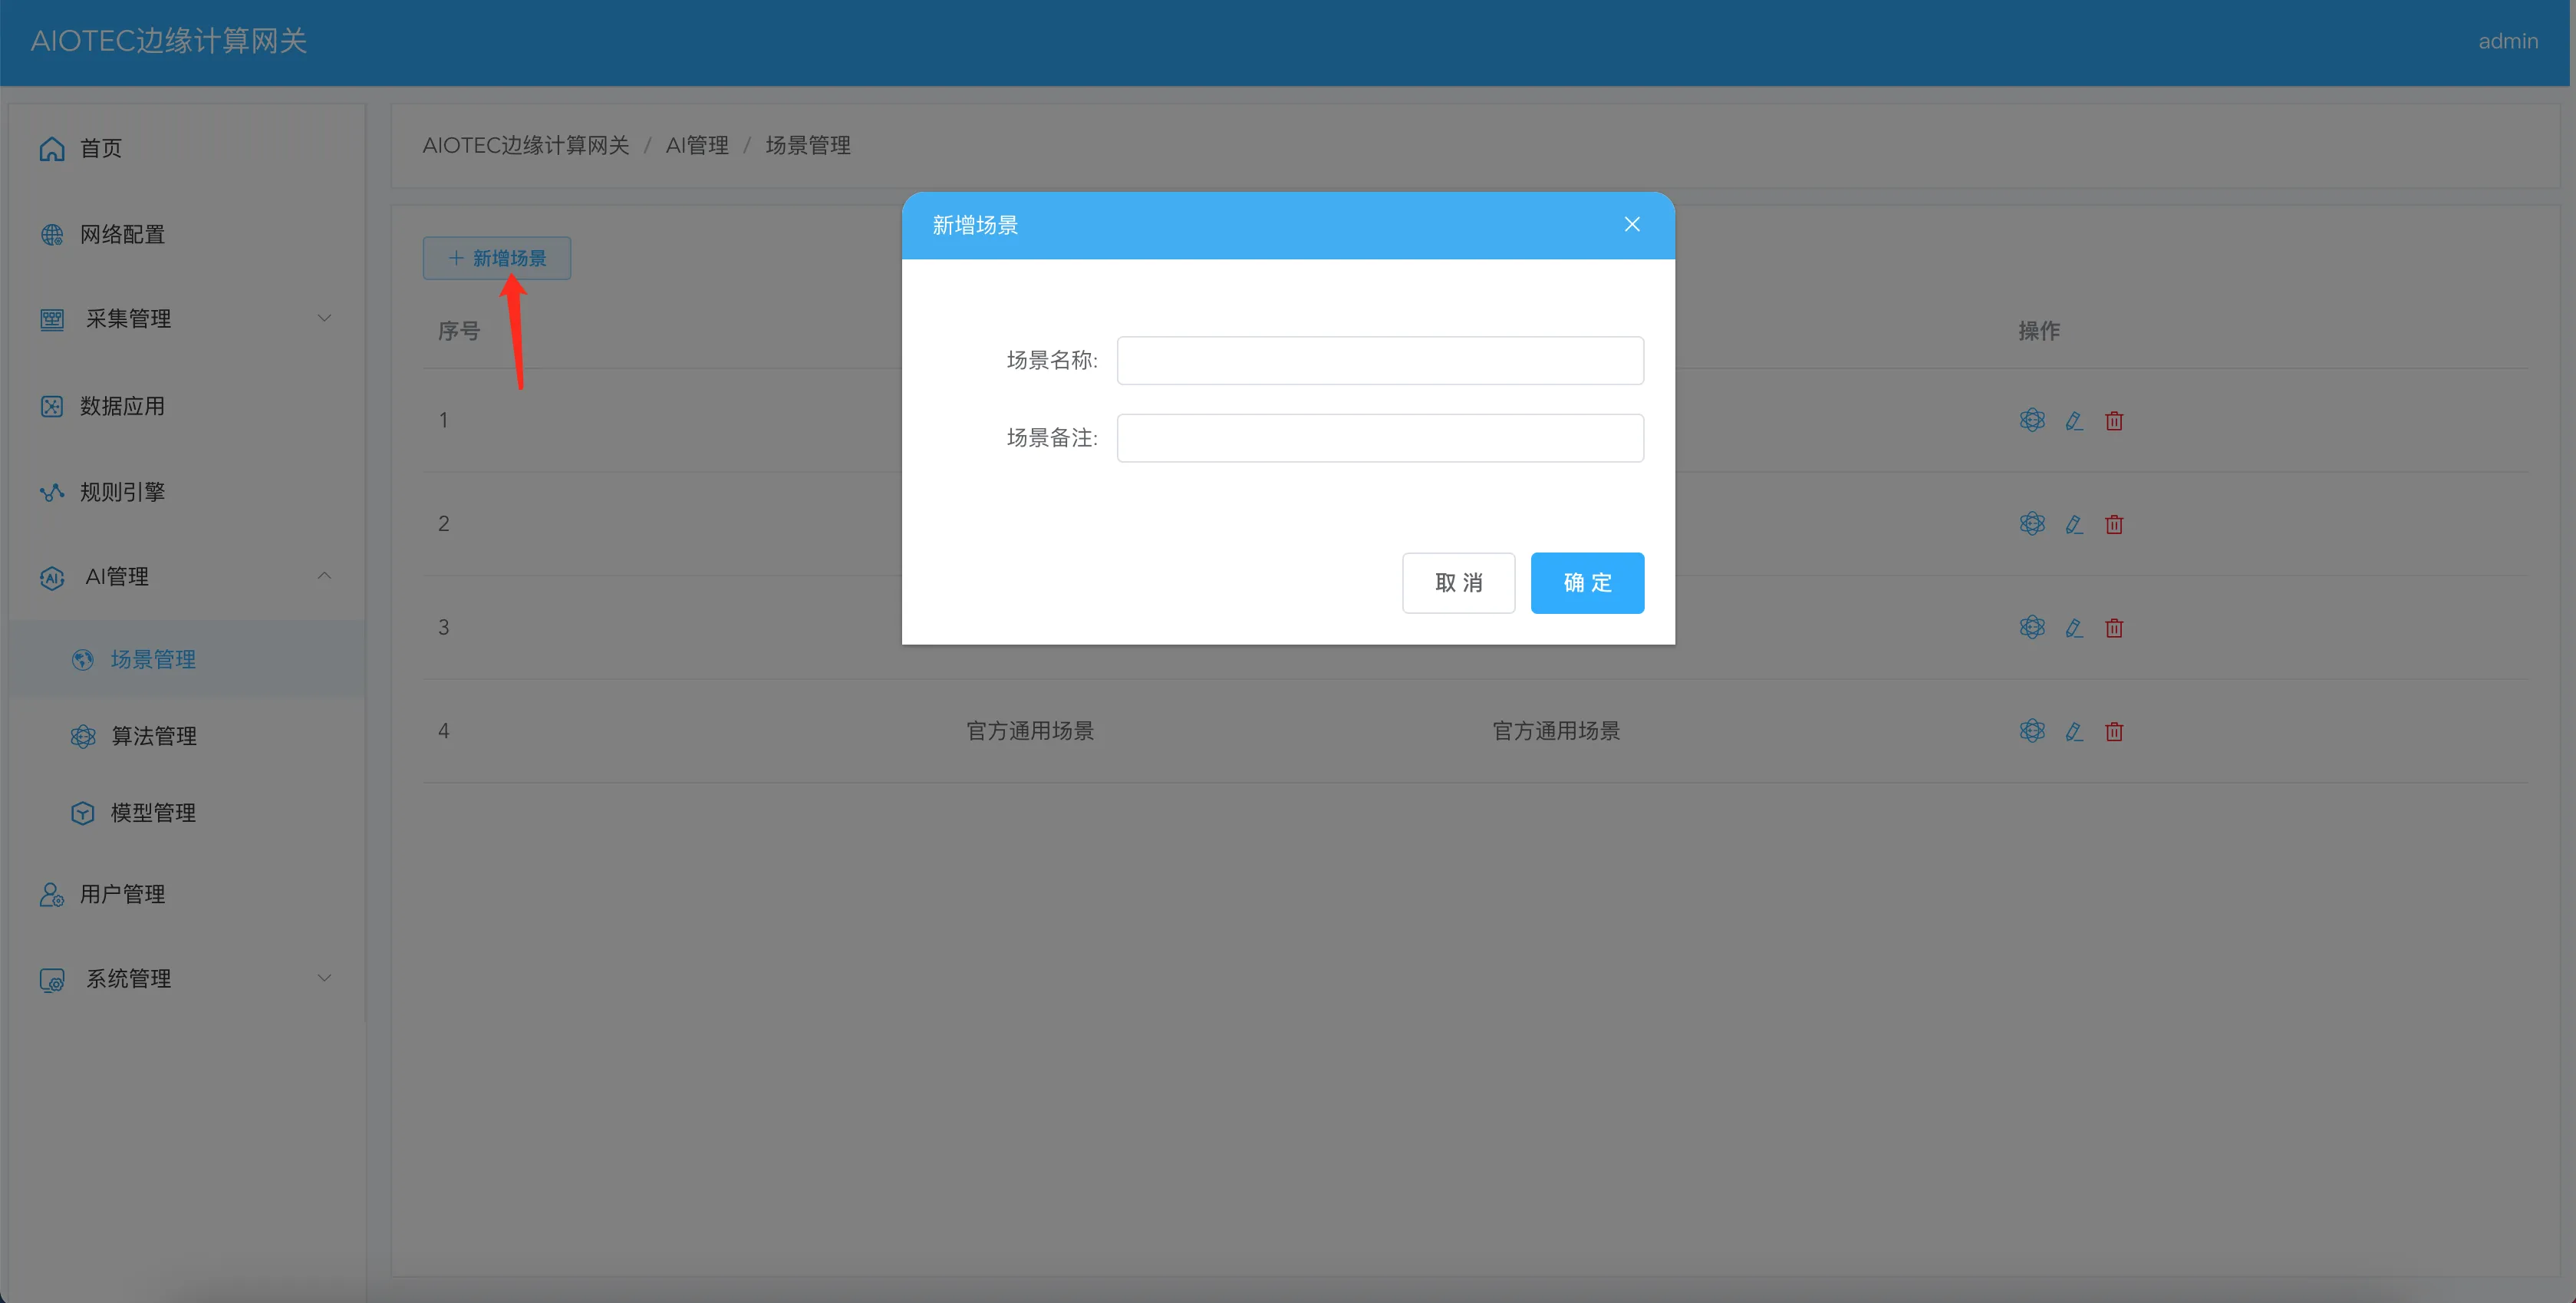Screen dimensions: 2576x1303
Task: Focus the 场景名称 input field
Action: (x=1379, y=361)
